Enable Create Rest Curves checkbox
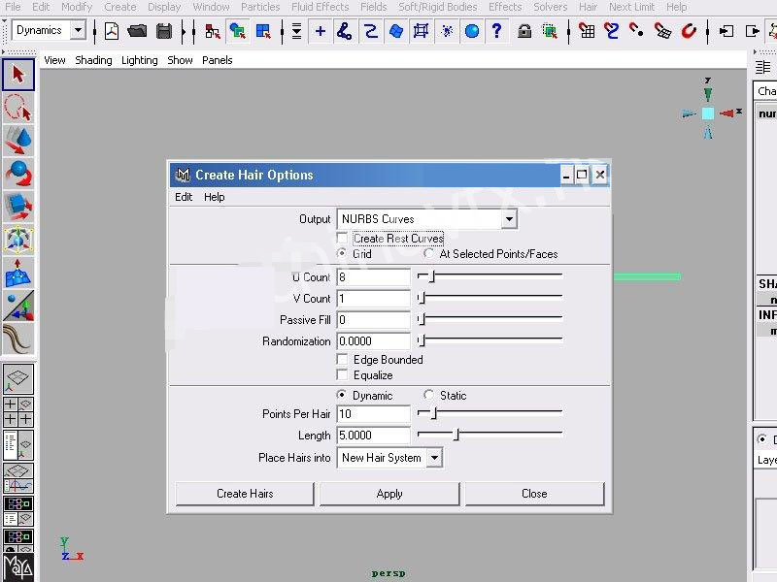This screenshot has height=582, width=777. click(x=342, y=239)
